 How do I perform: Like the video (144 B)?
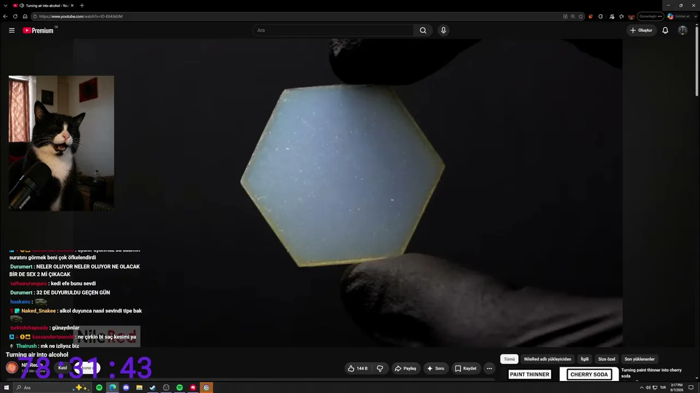pos(358,368)
